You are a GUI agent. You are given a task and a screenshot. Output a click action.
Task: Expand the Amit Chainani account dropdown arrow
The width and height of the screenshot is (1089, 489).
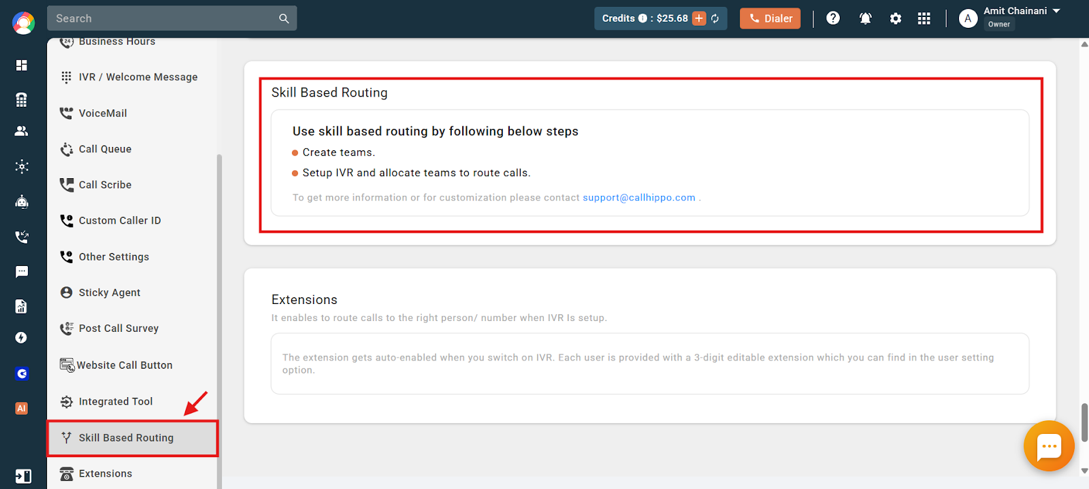coord(1056,11)
